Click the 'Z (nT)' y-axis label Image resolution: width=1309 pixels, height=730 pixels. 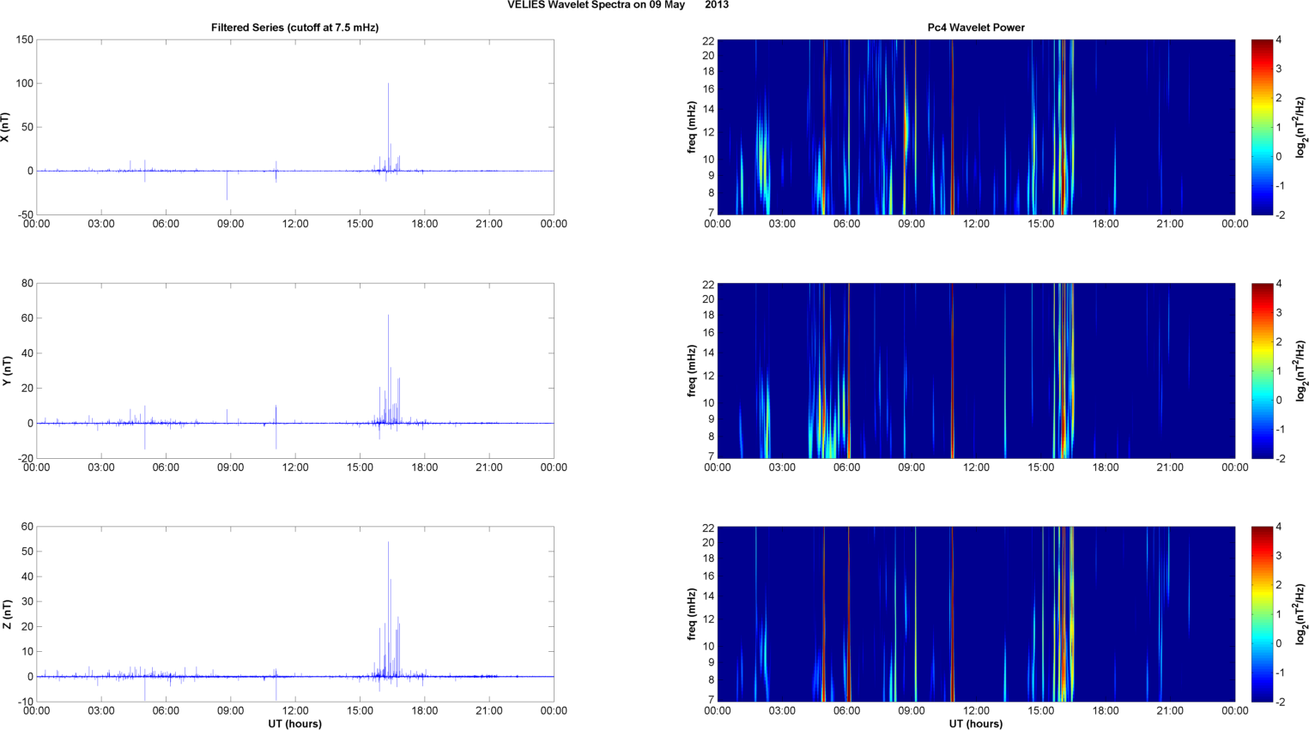pyautogui.click(x=6, y=614)
